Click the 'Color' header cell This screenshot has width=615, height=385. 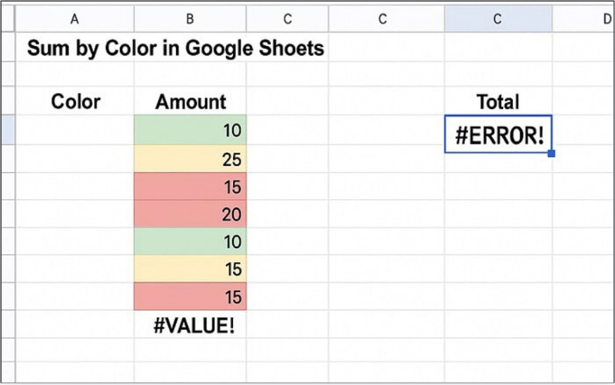[x=75, y=101]
